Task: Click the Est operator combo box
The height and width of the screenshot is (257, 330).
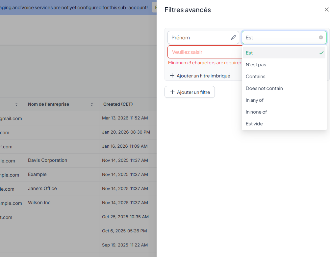Action: (280, 37)
